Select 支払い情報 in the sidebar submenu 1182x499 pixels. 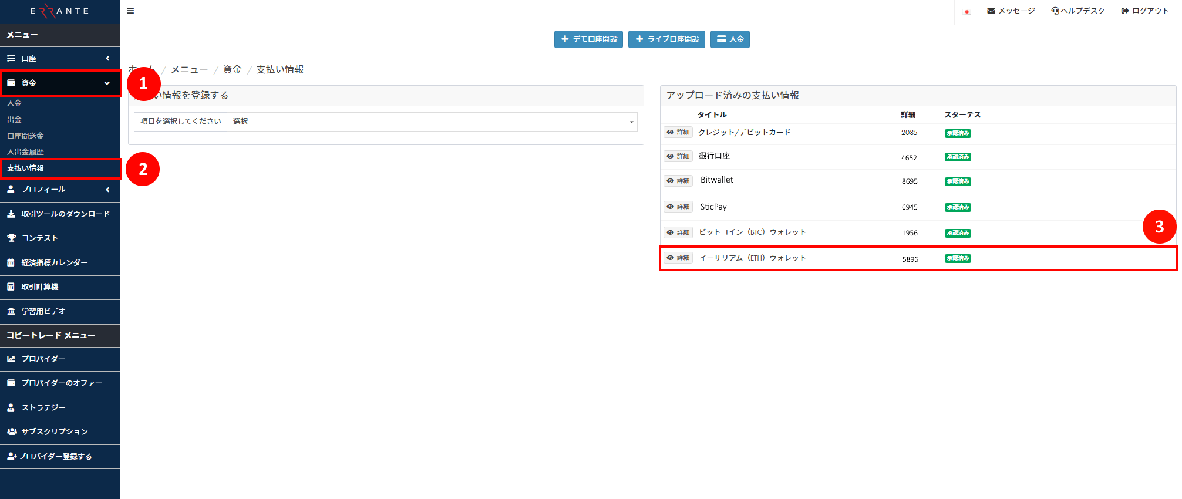point(25,168)
